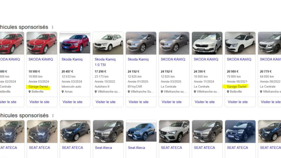Click the location pin on the 17 290 € card
This screenshot has height=158, width=281.
point(96,92)
